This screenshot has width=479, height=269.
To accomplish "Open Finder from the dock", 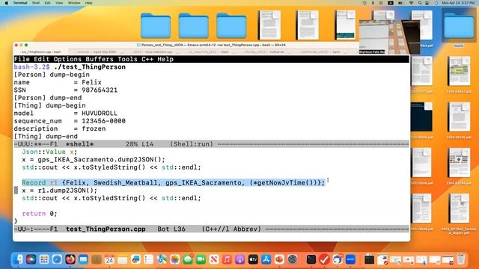I will [18, 259].
